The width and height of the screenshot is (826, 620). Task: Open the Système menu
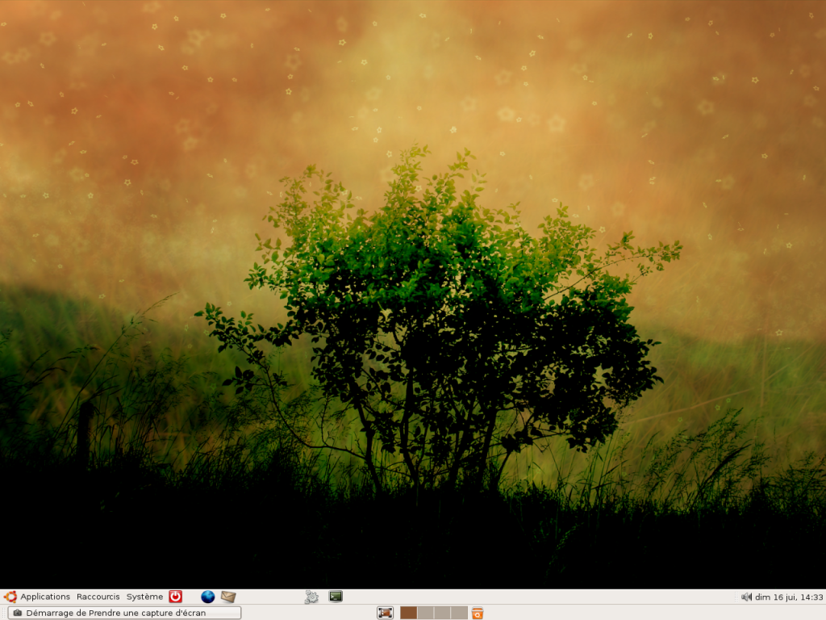pos(144,597)
